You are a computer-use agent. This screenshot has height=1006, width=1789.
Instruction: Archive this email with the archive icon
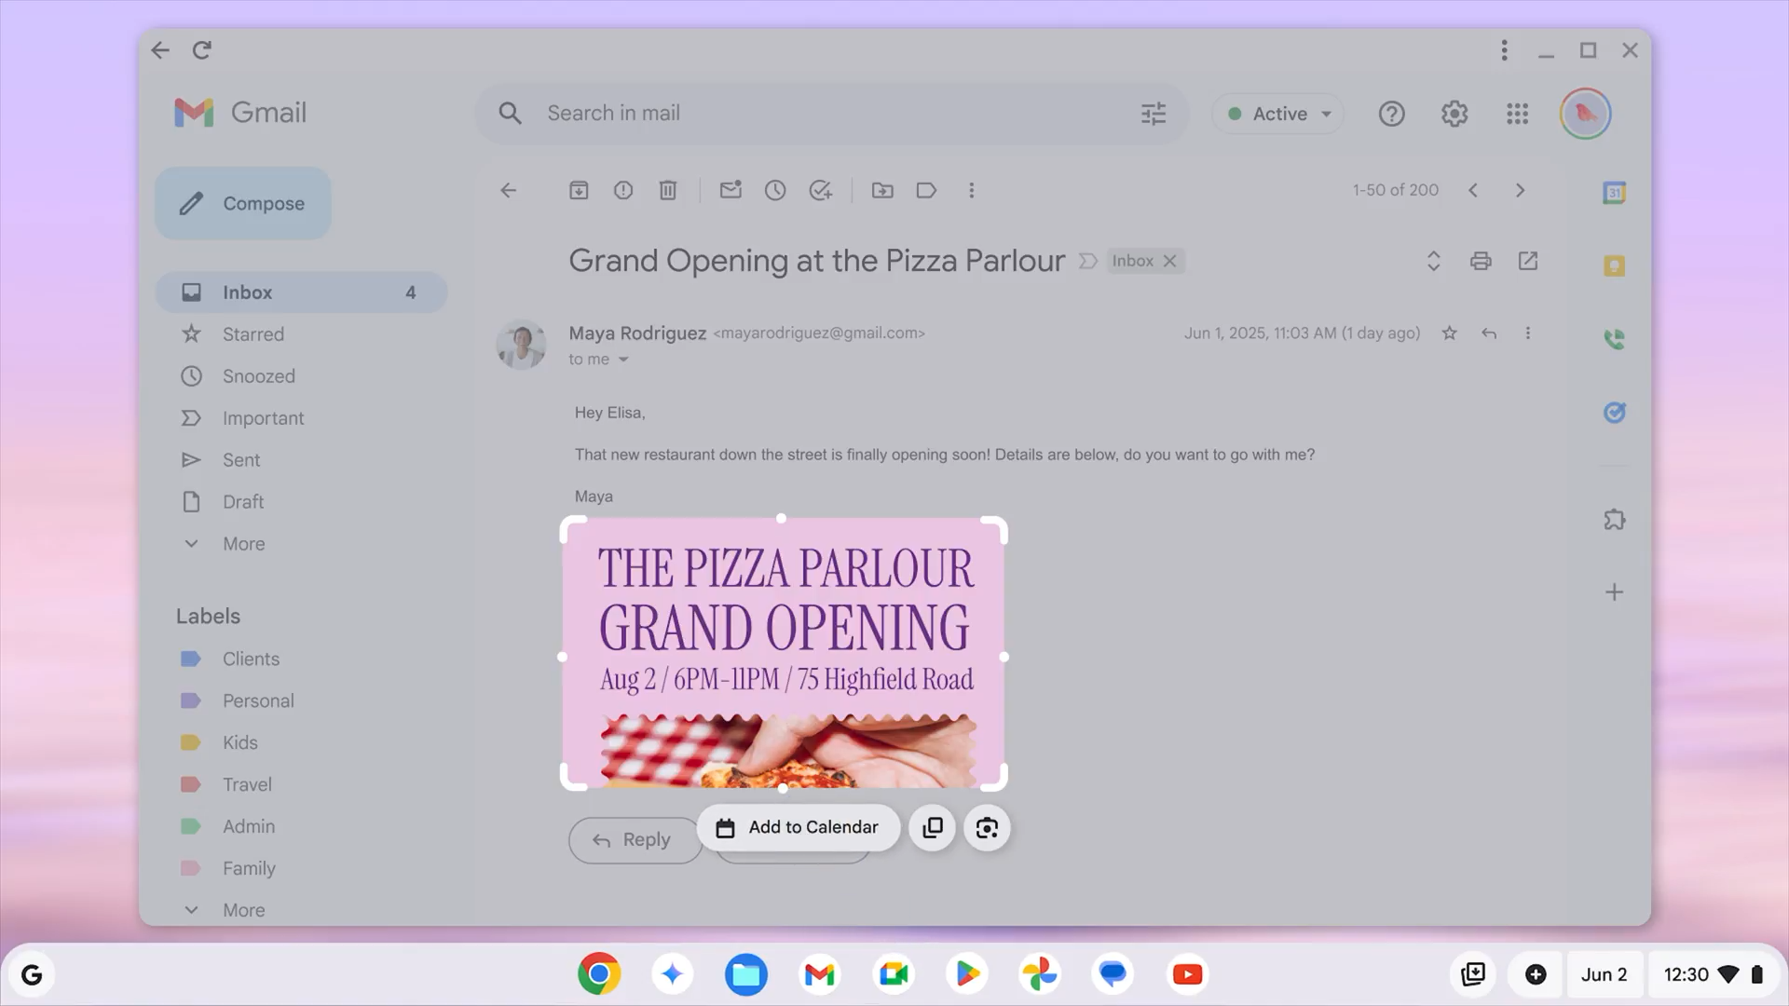coord(579,190)
